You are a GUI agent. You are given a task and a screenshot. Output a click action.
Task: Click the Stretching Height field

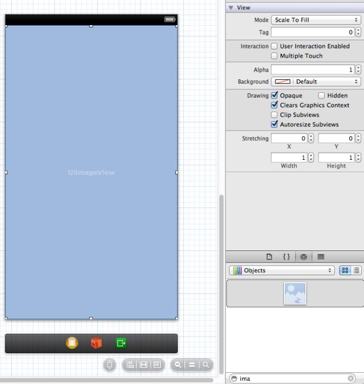337,158
